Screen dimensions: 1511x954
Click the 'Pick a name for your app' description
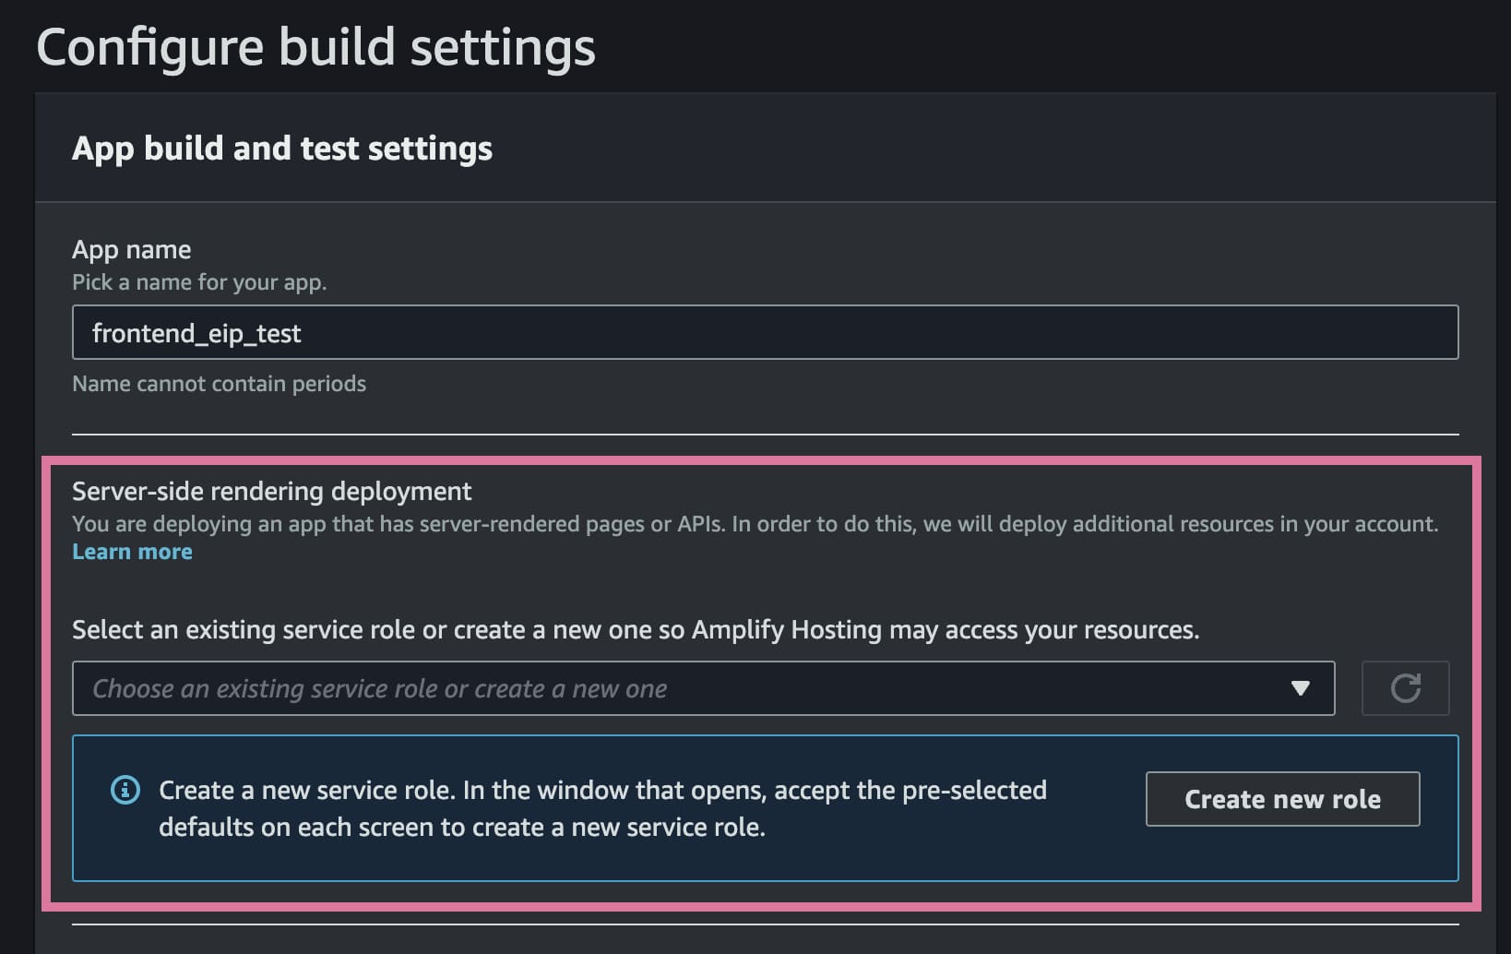(199, 282)
